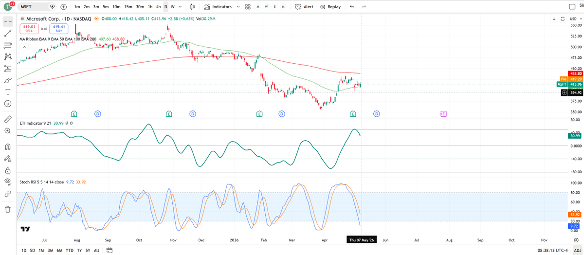Select the crosshair cursor tool
This screenshot has height=255, width=584.
coord(8,21)
